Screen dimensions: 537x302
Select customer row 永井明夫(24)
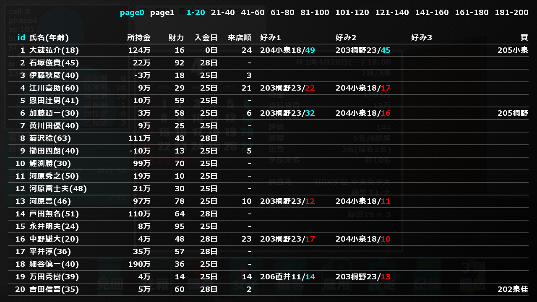click(268, 226)
